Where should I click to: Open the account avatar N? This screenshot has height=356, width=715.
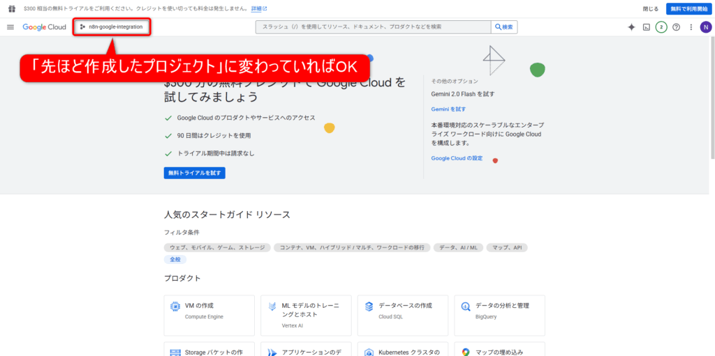[706, 27]
